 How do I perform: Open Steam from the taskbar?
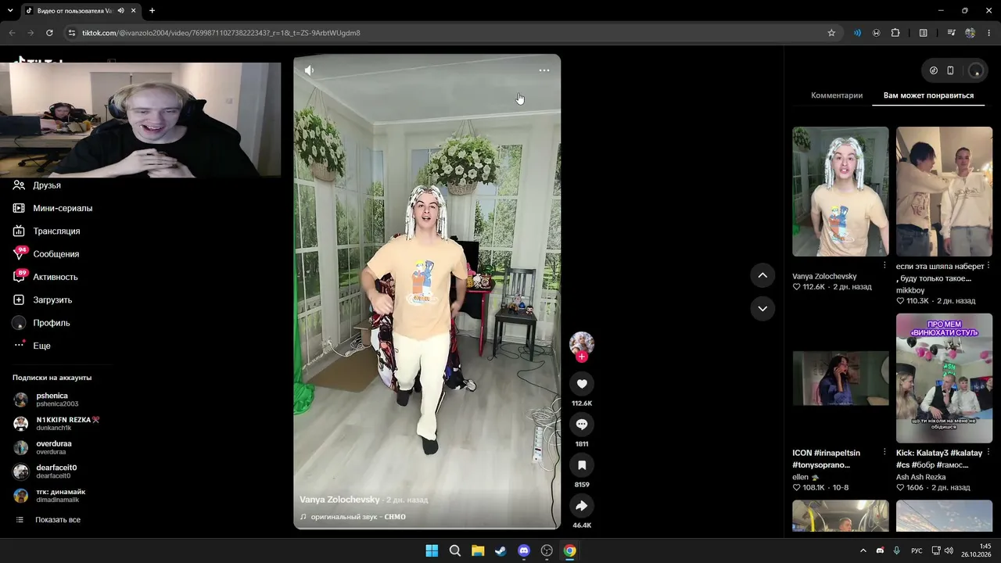[x=500, y=550]
